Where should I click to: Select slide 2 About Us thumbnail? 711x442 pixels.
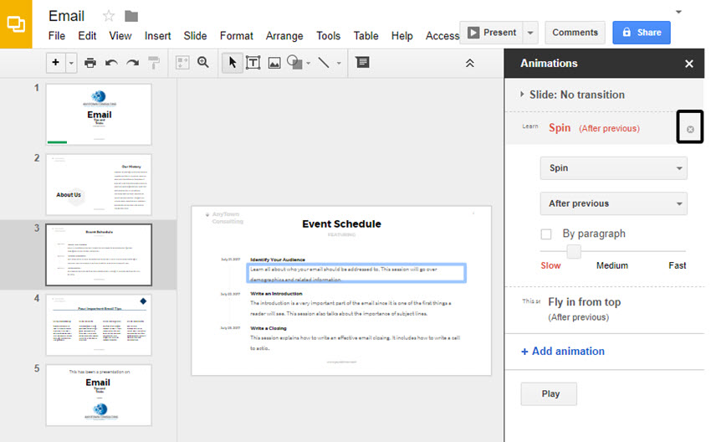[99, 185]
